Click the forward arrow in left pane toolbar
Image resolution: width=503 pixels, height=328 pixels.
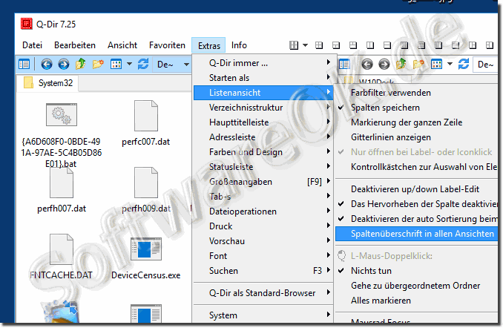pyautogui.click(x=64, y=64)
